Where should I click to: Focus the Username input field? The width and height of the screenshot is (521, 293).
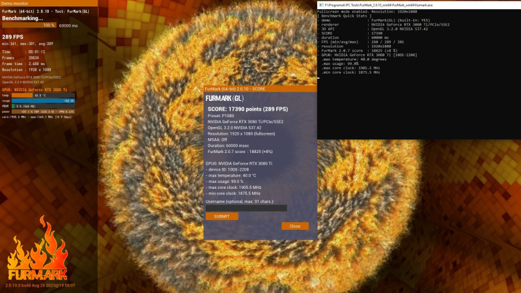(246, 208)
